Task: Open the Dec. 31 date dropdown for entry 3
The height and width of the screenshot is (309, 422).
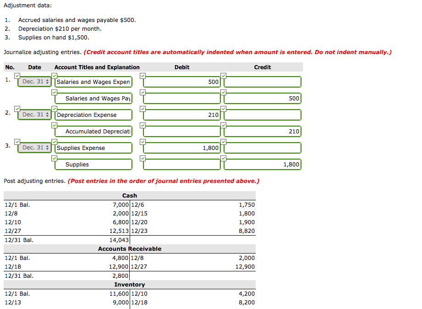Action: point(34,148)
